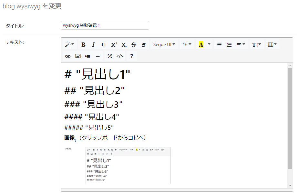The height and width of the screenshot is (194, 297).
Task: Insert a horizontal line
Action: pyautogui.click(x=98, y=56)
